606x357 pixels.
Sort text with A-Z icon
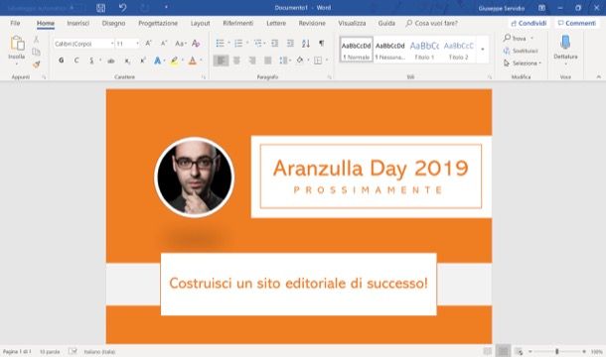pyautogui.click(x=306, y=44)
